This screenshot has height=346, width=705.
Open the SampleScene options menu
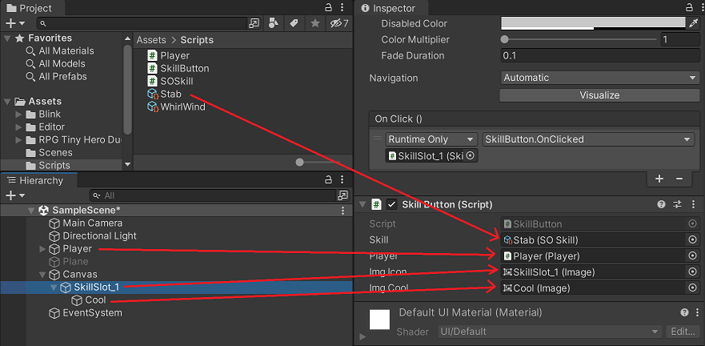click(x=342, y=211)
